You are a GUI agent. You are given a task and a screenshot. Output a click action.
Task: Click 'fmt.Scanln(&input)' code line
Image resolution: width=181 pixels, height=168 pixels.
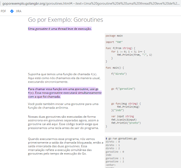(x=124, y=120)
